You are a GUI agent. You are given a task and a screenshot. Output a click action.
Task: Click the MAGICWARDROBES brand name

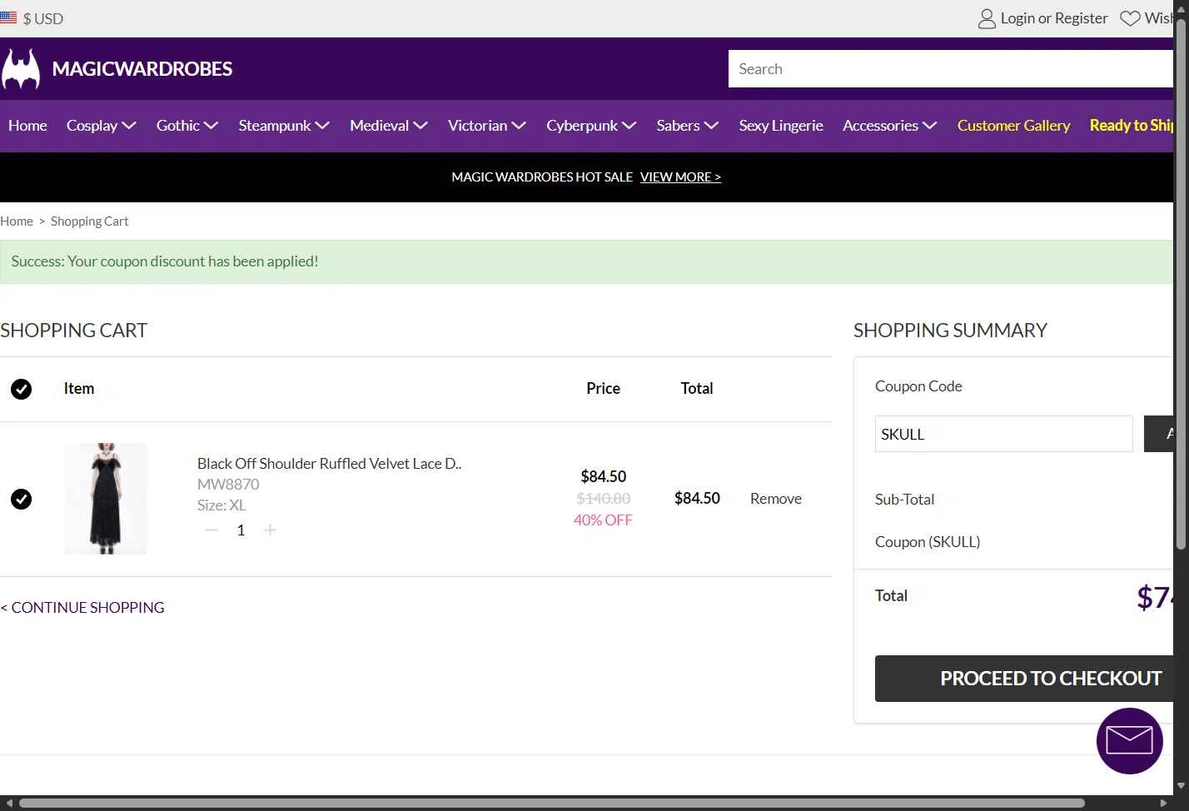point(142,69)
